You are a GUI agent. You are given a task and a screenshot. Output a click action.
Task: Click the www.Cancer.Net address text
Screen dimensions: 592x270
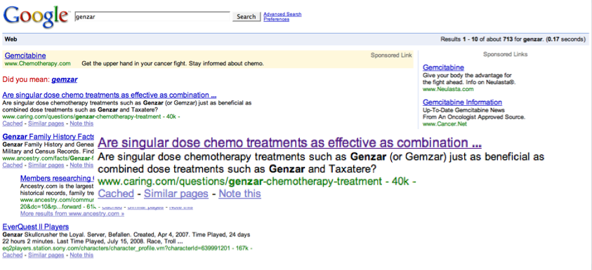click(445, 124)
